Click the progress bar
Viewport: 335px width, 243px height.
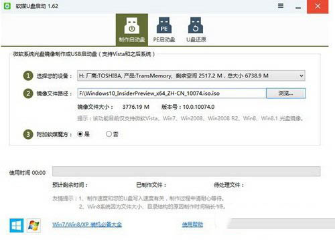[186, 172]
